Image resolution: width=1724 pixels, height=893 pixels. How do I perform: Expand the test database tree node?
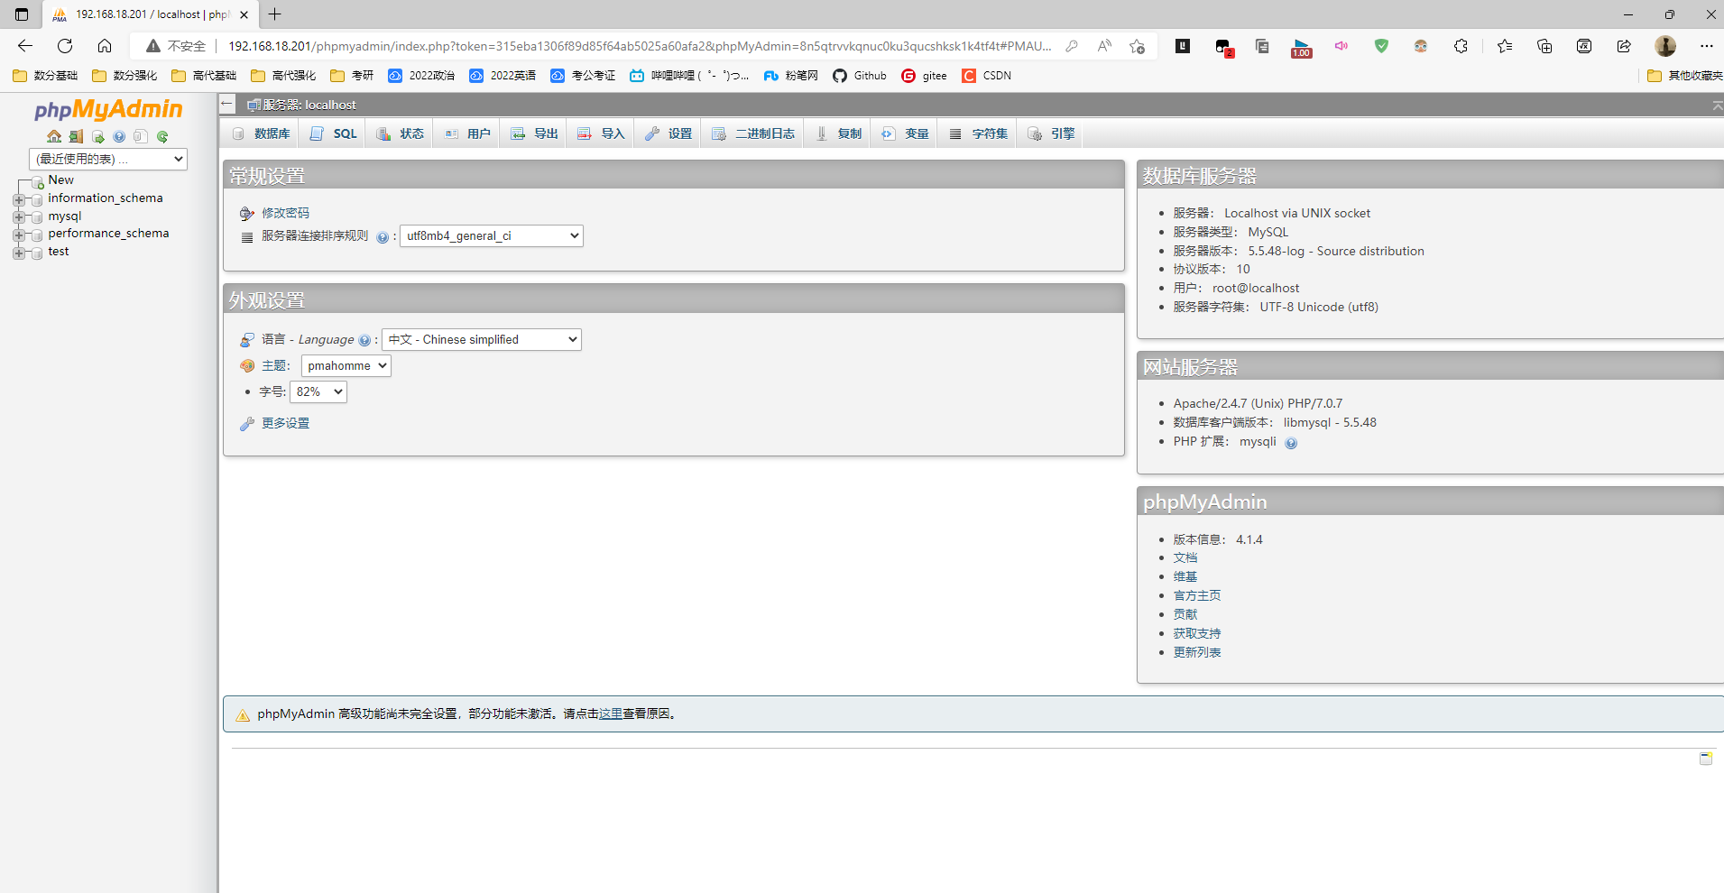tap(19, 253)
